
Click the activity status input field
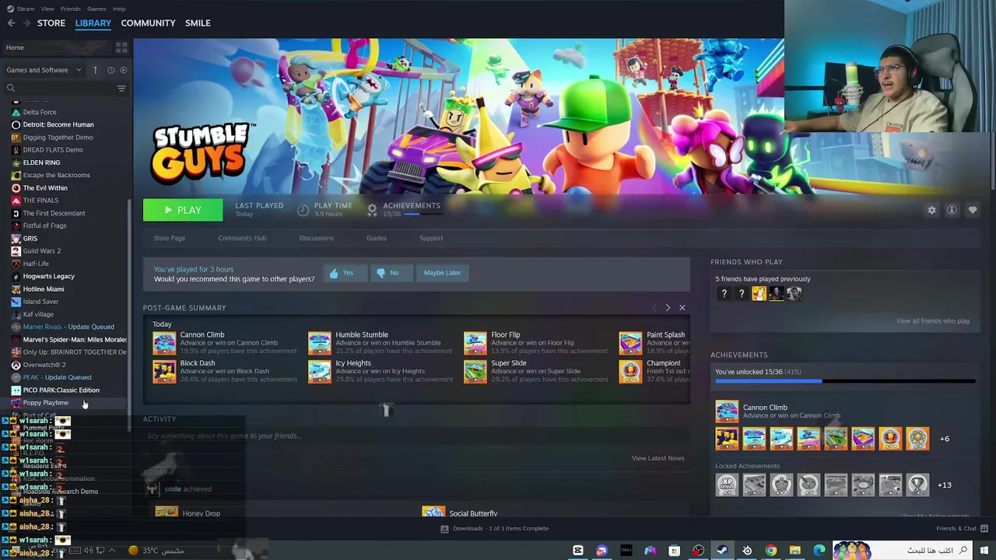(x=416, y=436)
